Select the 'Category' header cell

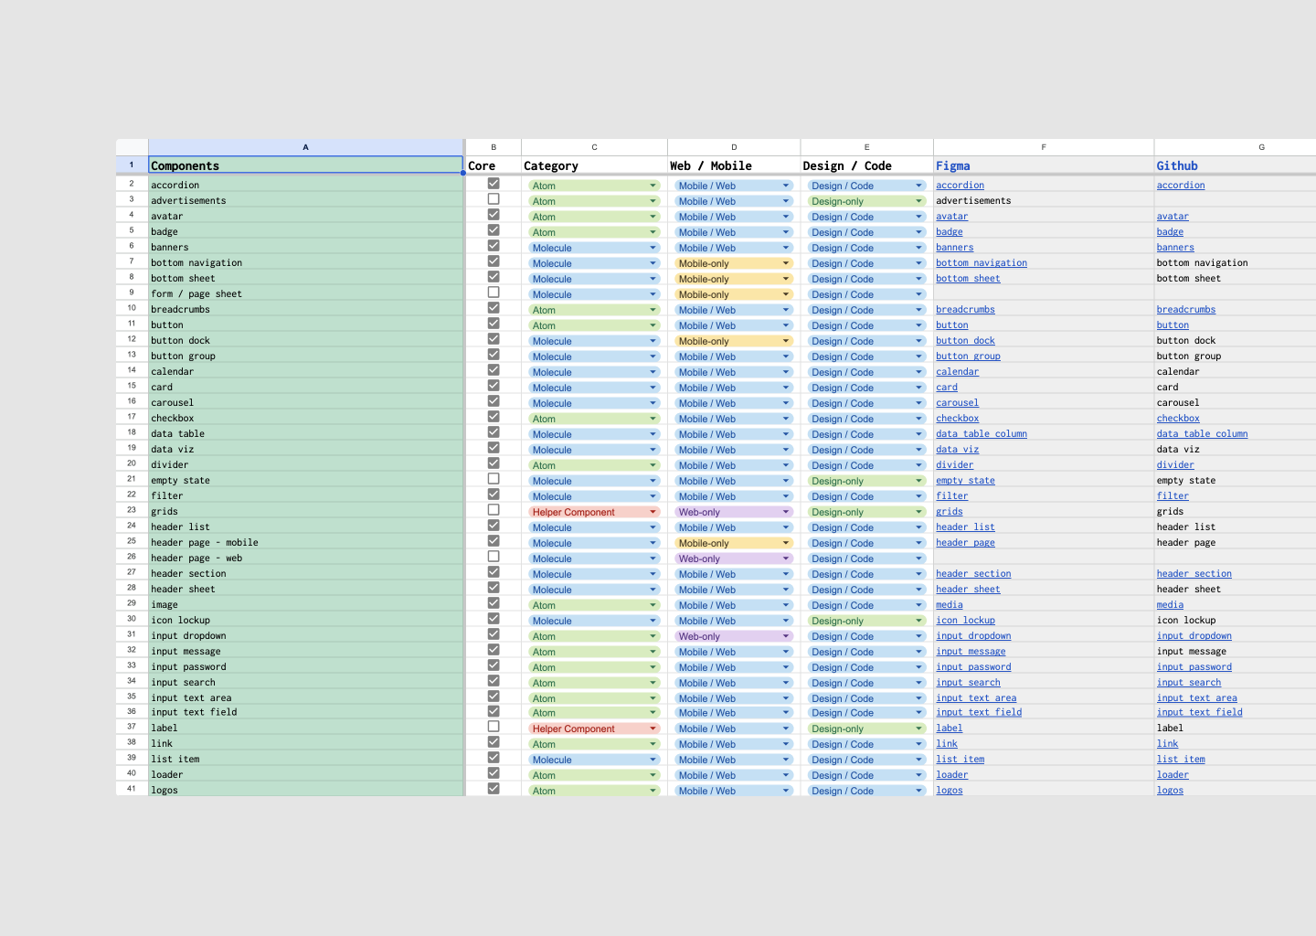(594, 165)
